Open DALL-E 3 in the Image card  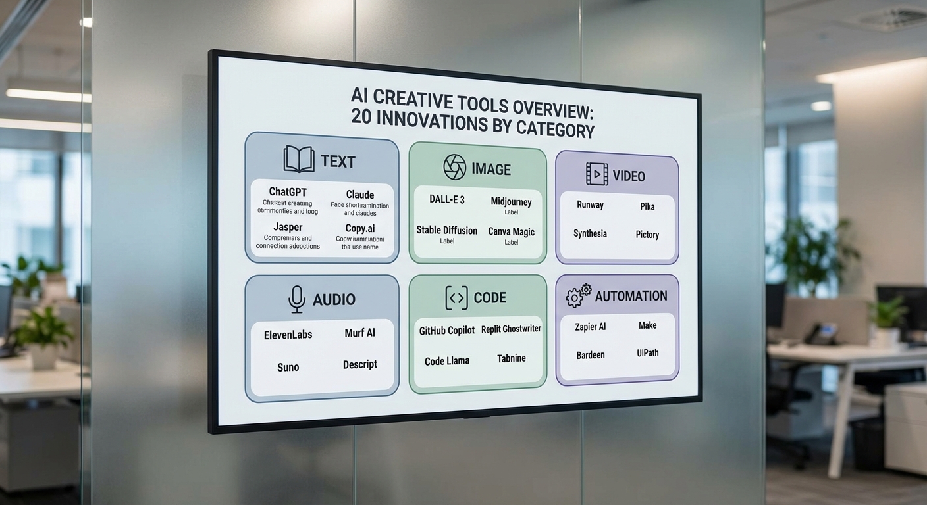click(447, 199)
